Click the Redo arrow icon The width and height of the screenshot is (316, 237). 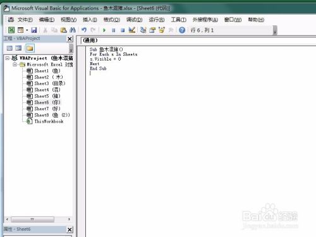(93, 30)
